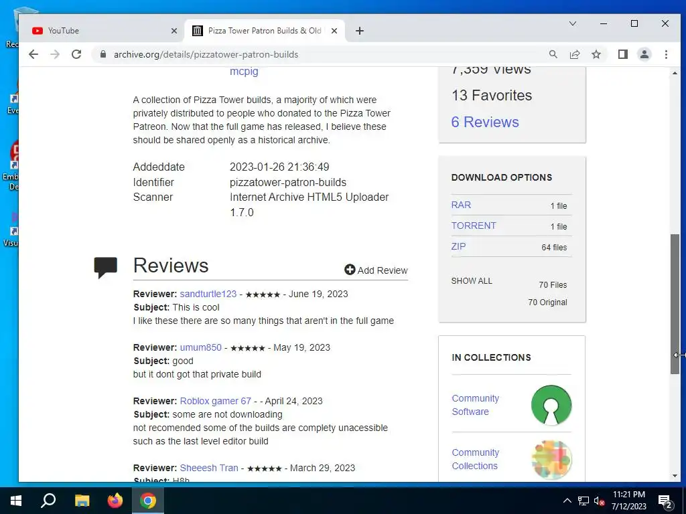Image resolution: width=686 pixels, height=514 pixels.
Task: Open reviewer Sheeesh Tran profile
Action: (x=209, y=468)
